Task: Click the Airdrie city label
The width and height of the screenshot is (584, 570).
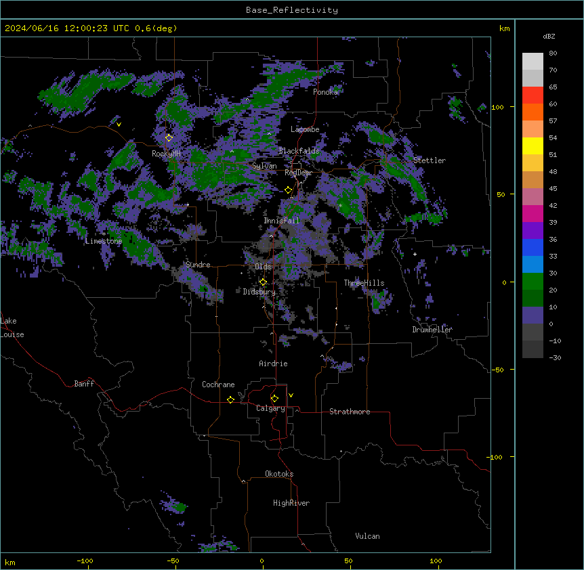Action: click(273, 364)
